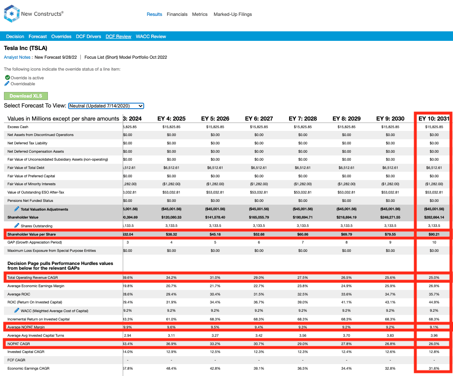
Task: Click the 44.9% ROIC cell under EY 10
Action: (x=434, y=302)
